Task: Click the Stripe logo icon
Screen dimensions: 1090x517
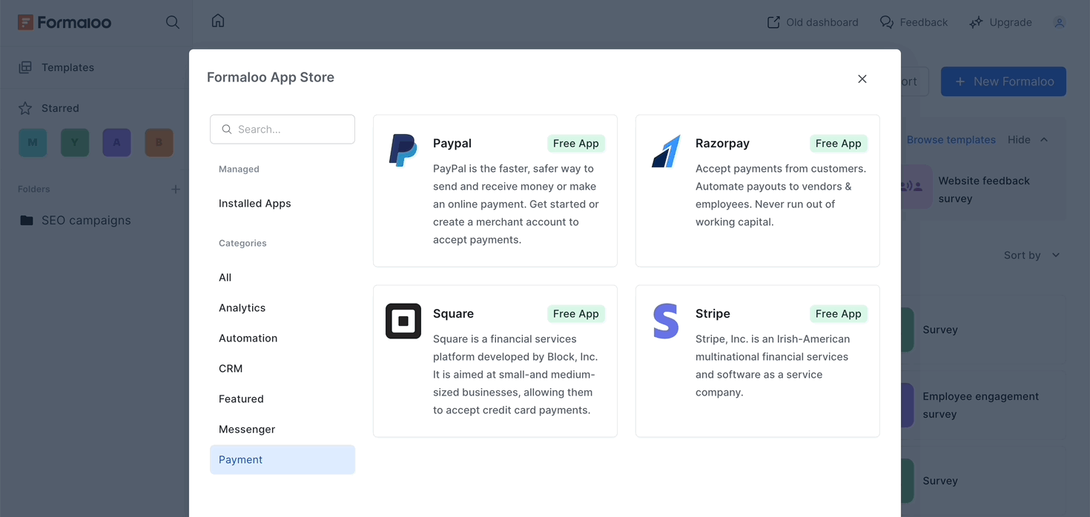Action: click(x=666, y=321)
